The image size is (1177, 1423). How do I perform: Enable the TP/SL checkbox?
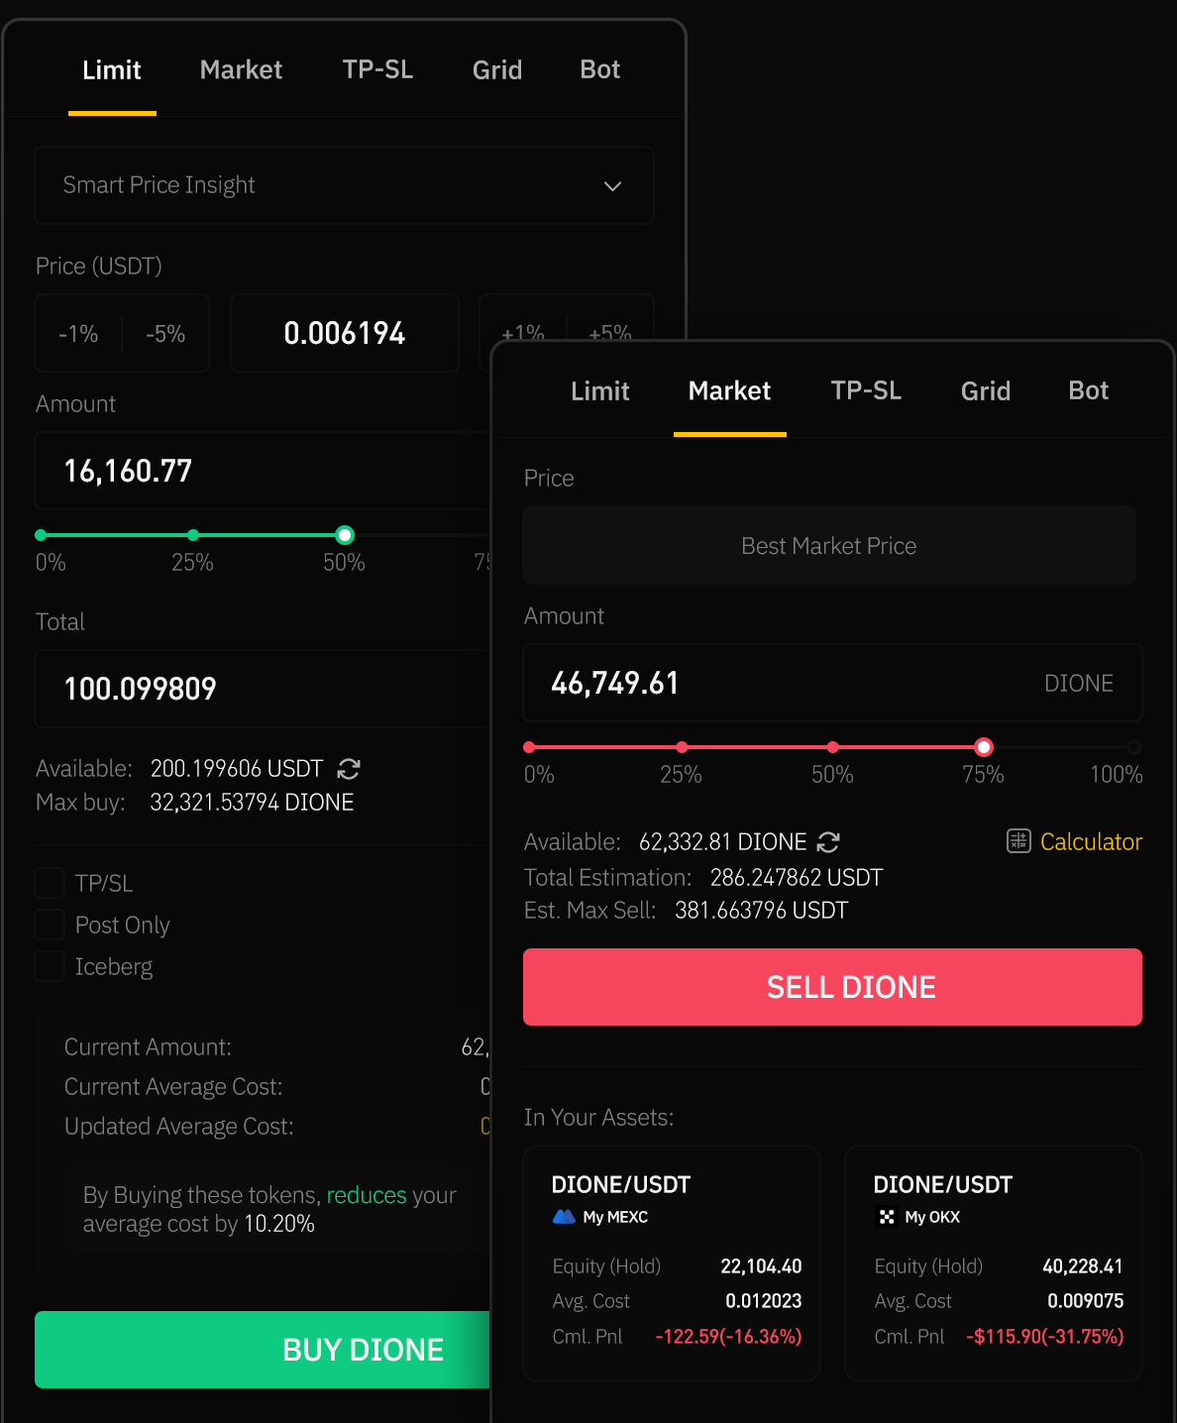tap(50, 882)
